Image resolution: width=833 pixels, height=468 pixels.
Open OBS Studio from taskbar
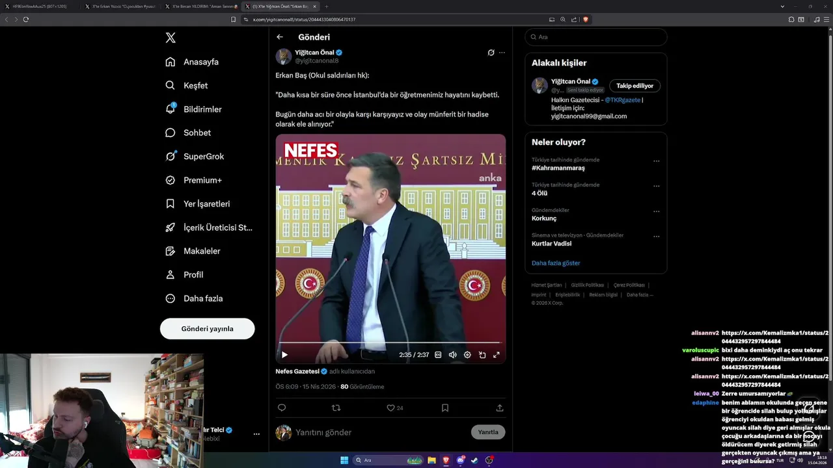pyautogui.click(x=489, y=460)
